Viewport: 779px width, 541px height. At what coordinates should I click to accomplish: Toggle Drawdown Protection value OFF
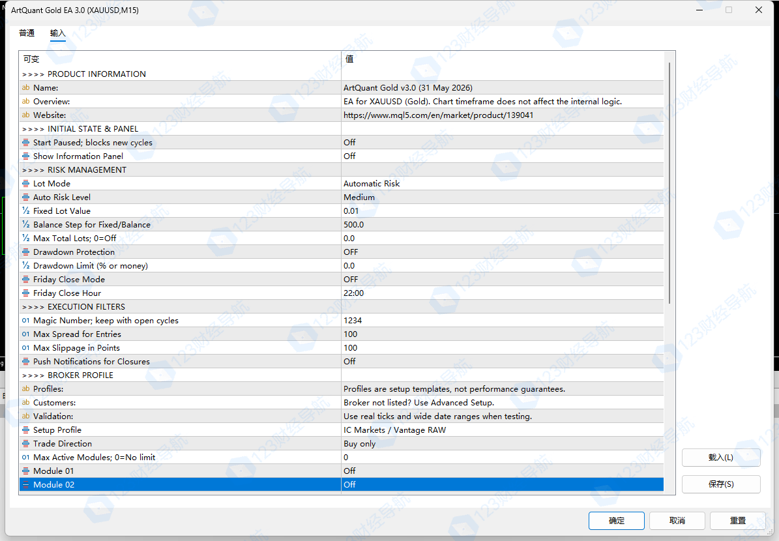click(503, 252)
